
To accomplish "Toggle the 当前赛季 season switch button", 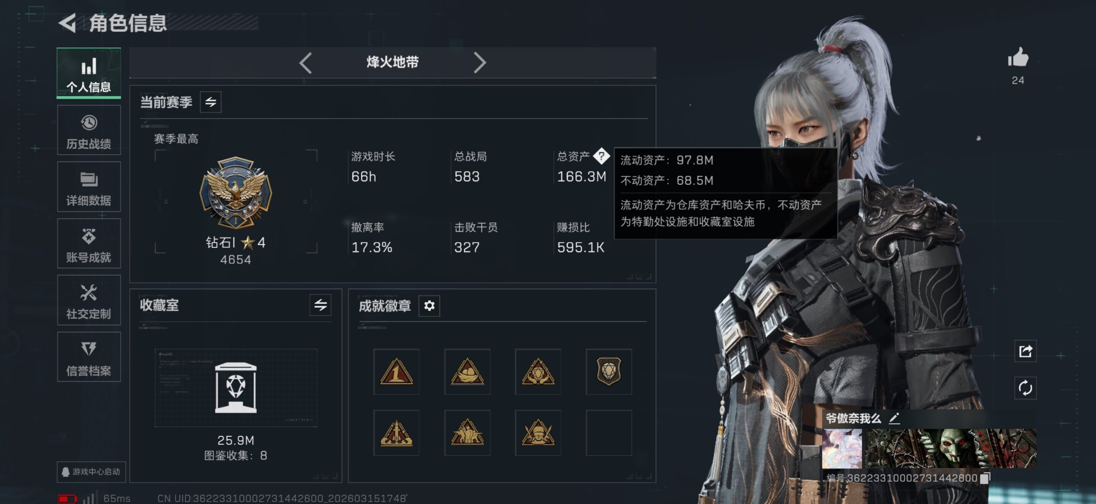I will [211, 102].
